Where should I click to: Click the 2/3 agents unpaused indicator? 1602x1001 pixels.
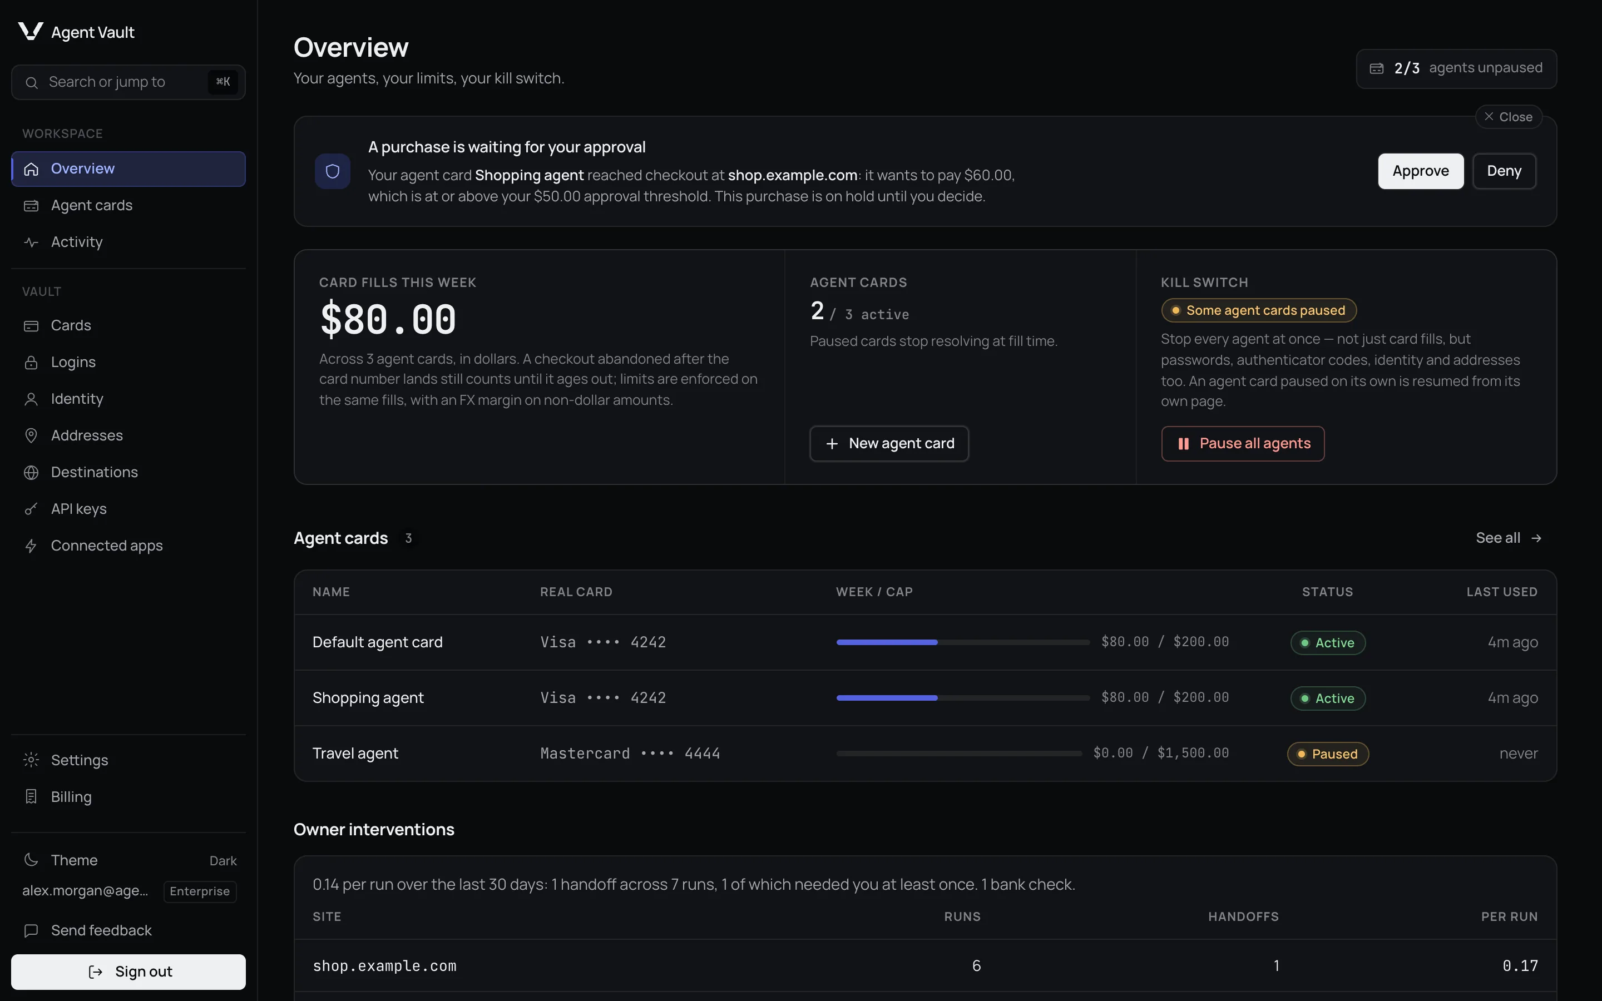(x=1456, y=68)
